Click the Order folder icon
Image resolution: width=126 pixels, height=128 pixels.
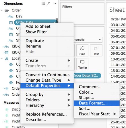[x=7, y=10]
